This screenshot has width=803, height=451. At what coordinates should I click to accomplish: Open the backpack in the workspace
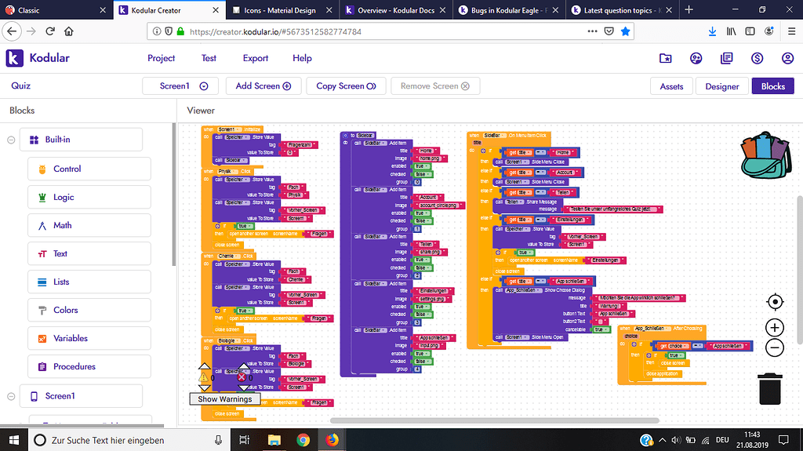click(765, 158)
